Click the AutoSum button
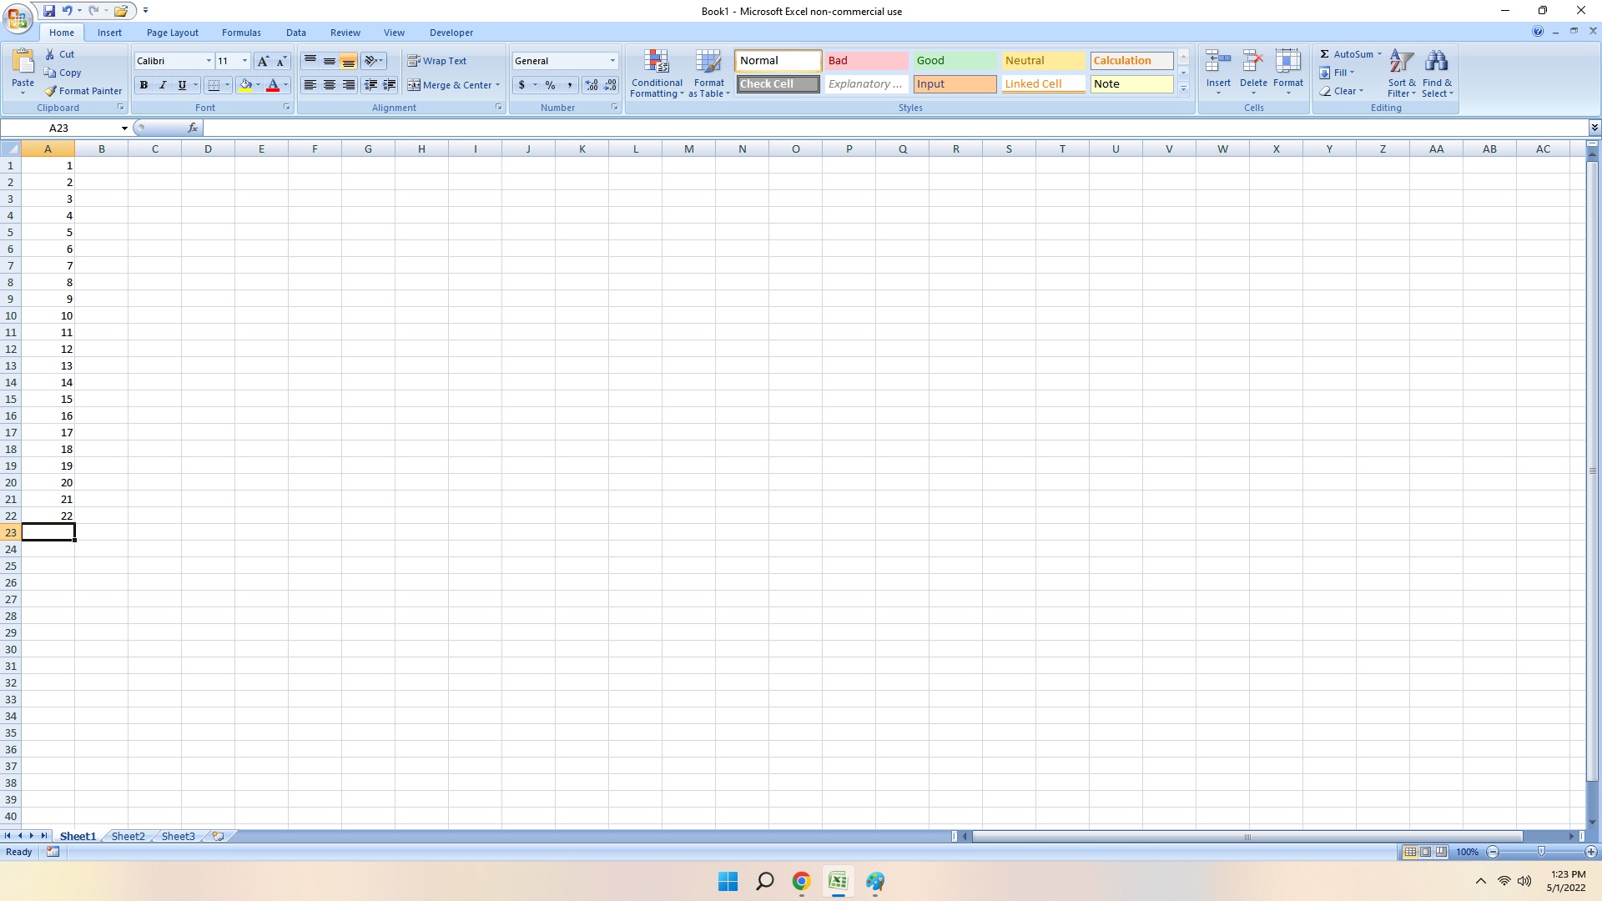Screen dimensions: 1602x901 [1345, 54]
